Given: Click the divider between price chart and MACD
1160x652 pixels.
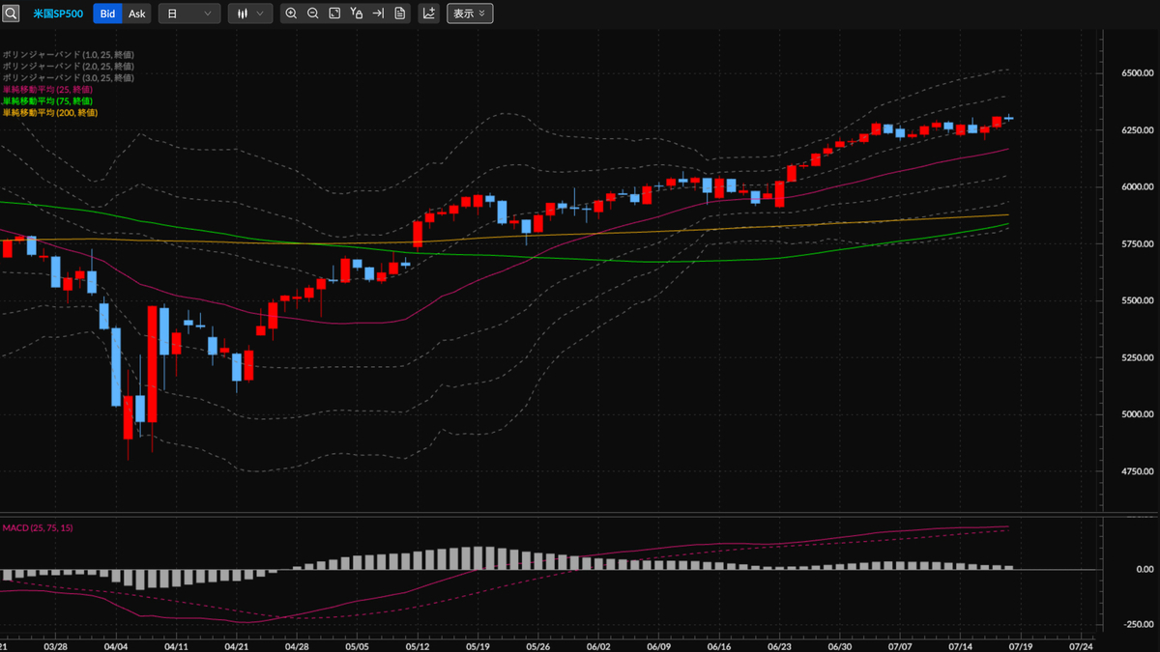Looking at the screenshot, I should 551,513.
